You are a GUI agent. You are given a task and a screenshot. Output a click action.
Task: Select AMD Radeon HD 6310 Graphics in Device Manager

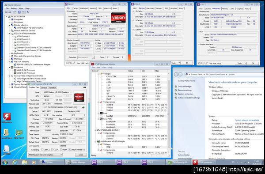(x=30, y=28)
